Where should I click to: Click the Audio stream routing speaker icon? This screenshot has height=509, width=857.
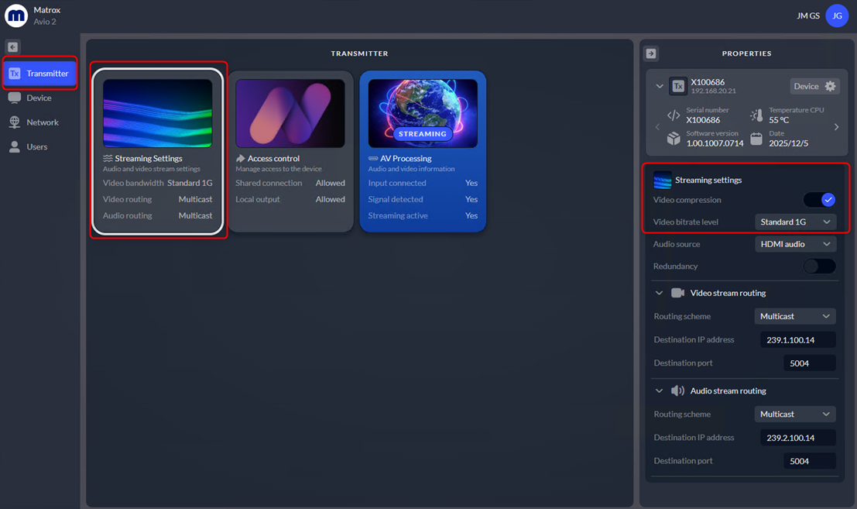677,390
